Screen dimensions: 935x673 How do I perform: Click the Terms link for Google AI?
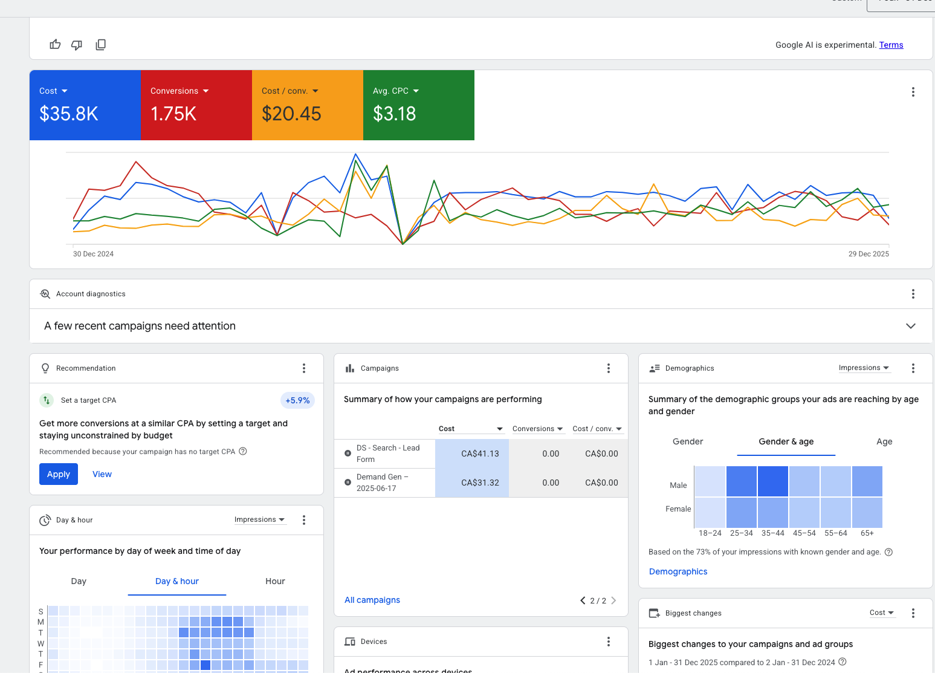pos(891,45)
